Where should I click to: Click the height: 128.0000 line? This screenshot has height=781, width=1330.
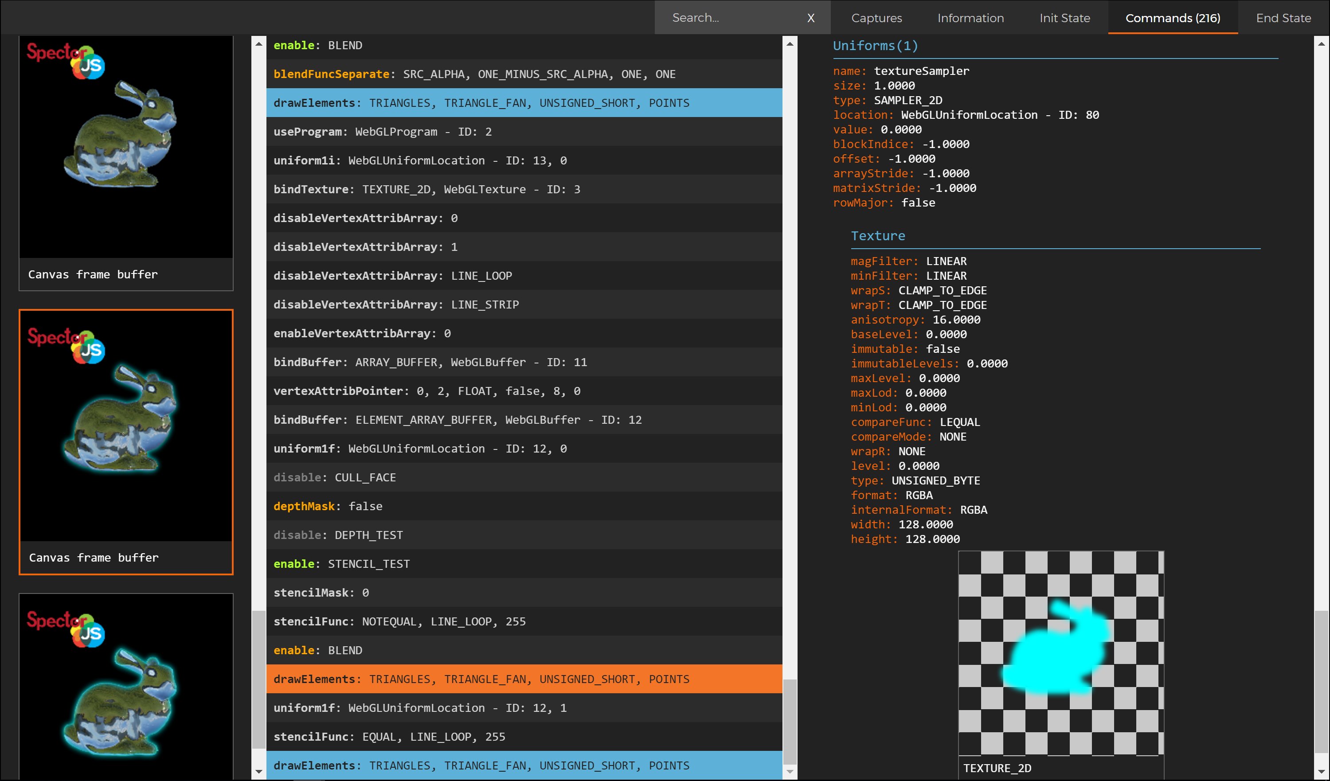pos(905,539)
